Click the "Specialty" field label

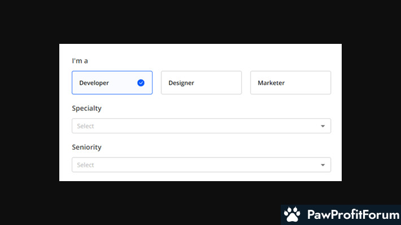tap(87, 109)
